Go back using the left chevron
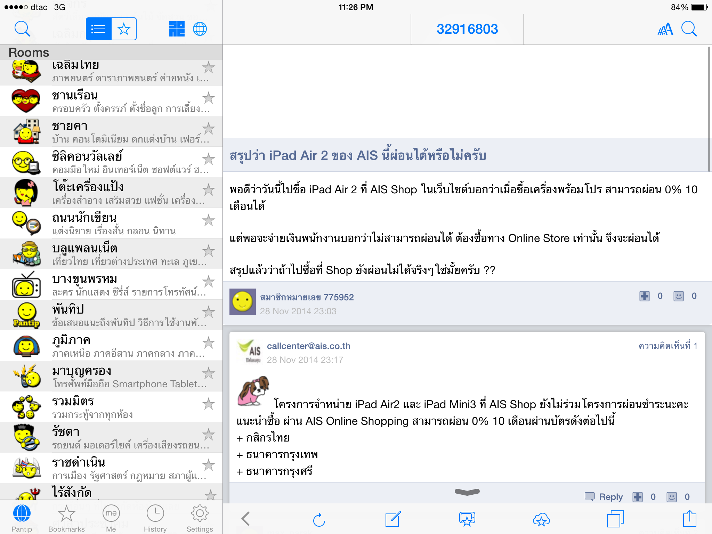 (x=245, y=519)
